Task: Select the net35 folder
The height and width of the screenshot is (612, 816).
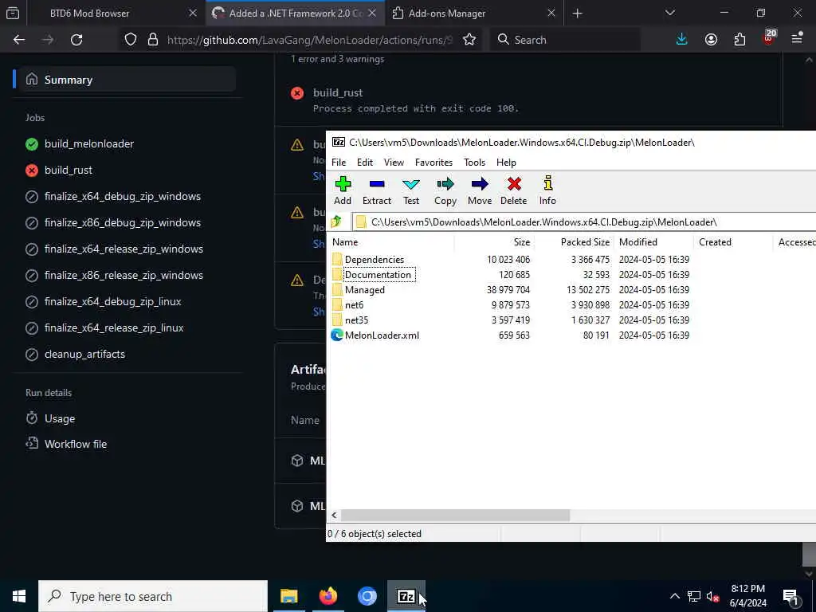Action: 356,320
